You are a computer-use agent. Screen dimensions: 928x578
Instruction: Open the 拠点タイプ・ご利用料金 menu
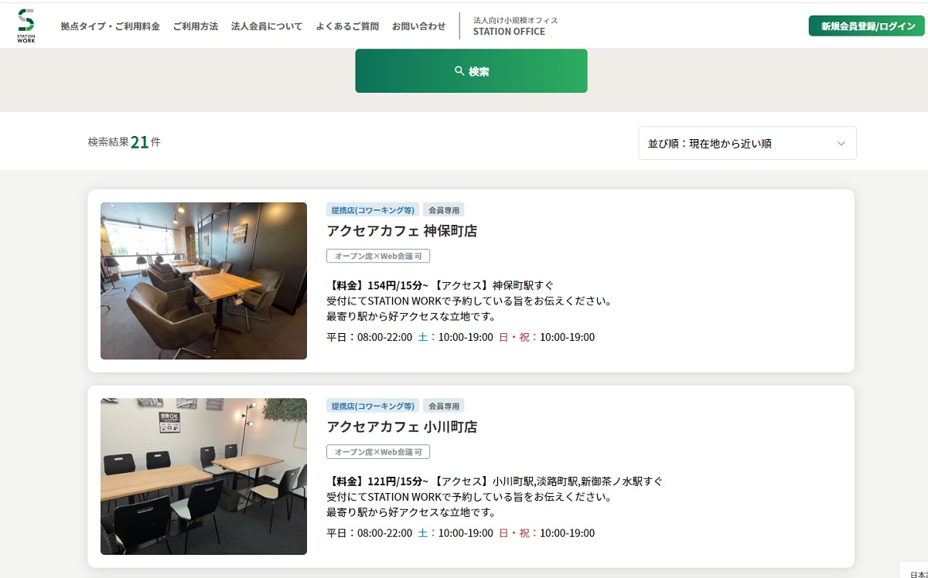coord(110,25)
